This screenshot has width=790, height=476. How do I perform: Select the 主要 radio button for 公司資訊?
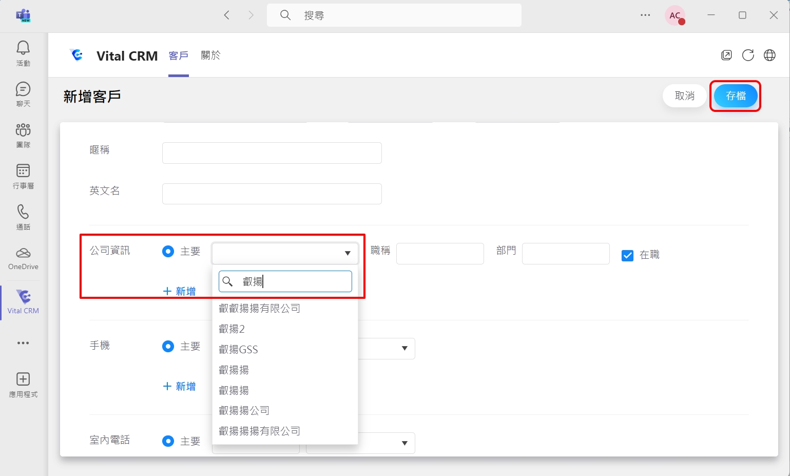pyautogui.click(x=168, y=252)
